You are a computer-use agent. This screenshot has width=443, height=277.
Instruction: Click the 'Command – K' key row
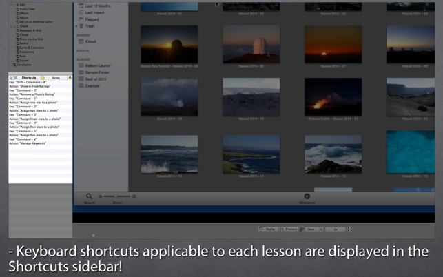click(41, 139)
